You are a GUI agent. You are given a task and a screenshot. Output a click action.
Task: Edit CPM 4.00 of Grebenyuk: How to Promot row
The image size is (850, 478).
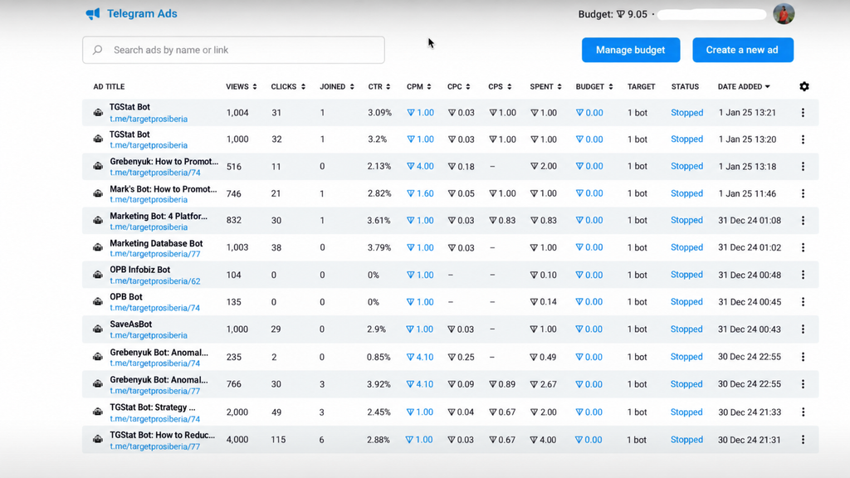[x=420, y=166]
